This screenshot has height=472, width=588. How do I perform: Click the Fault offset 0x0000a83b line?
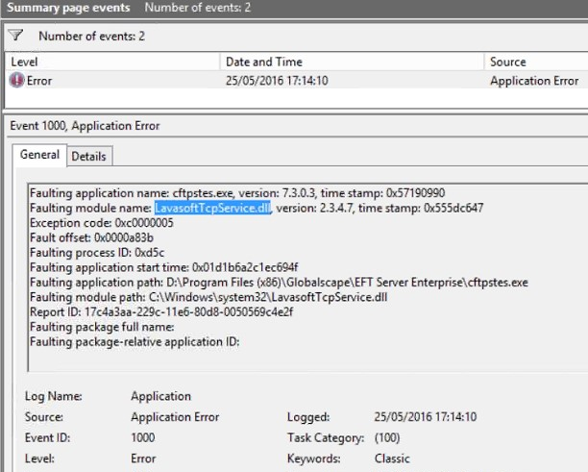click(x=91, y=237)
